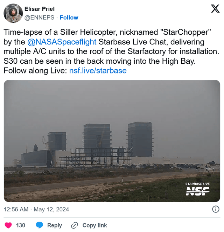Image resolution: width=224 pixels, height=232 pixels.
Task: Visit the nsf.live/starbase link
Action: 98,70
